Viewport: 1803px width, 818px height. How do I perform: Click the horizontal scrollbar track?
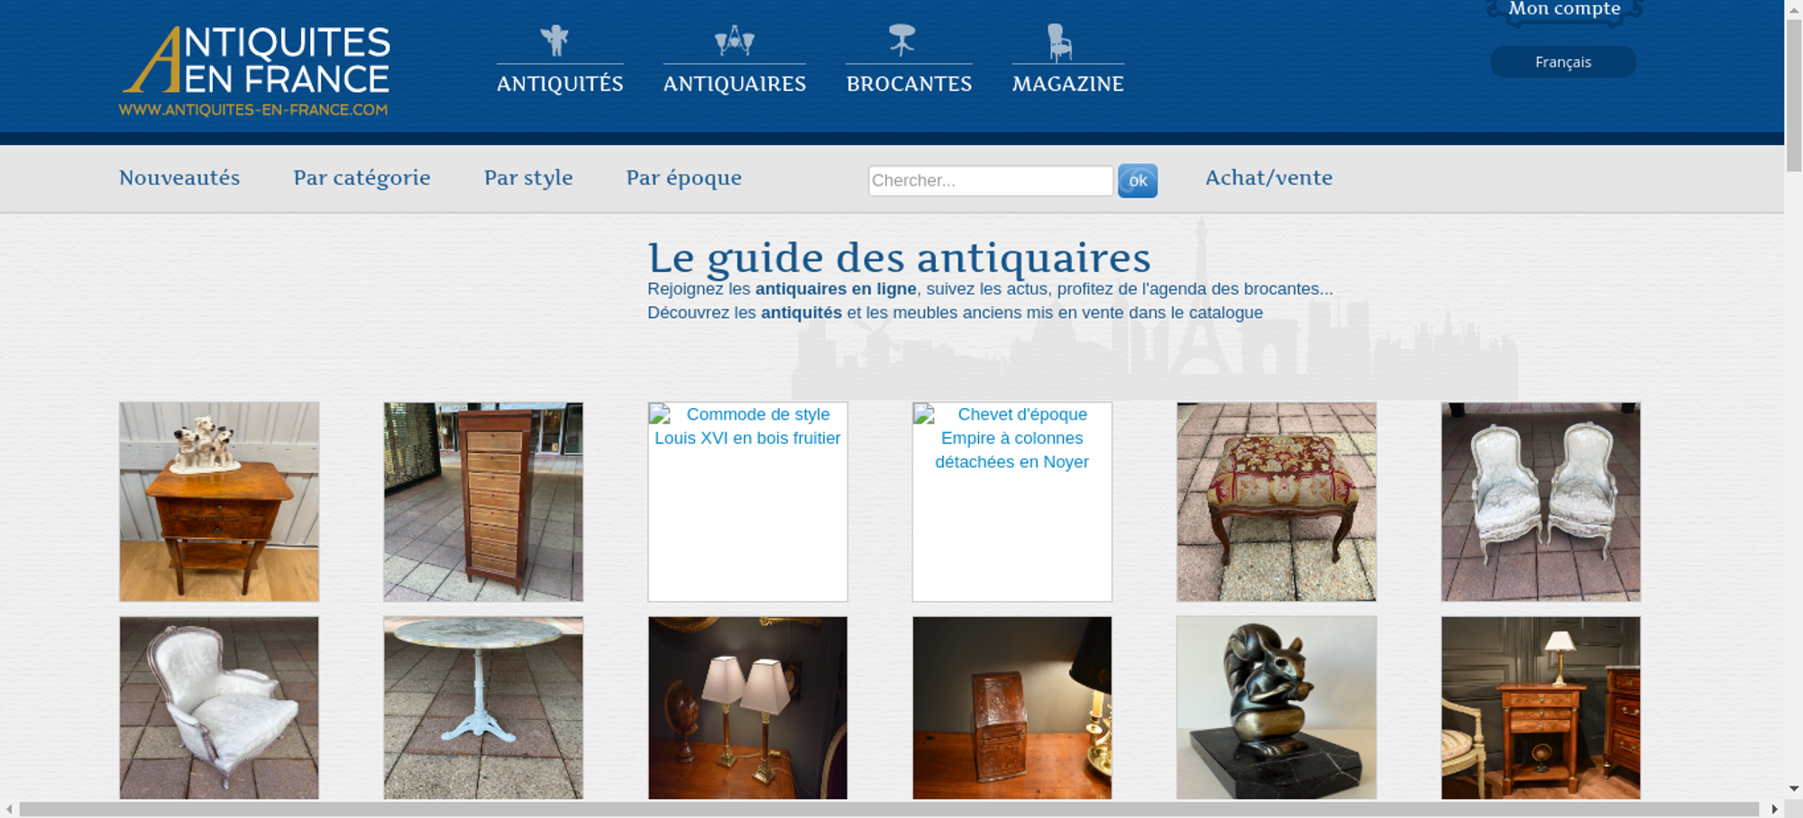point(888,809)
